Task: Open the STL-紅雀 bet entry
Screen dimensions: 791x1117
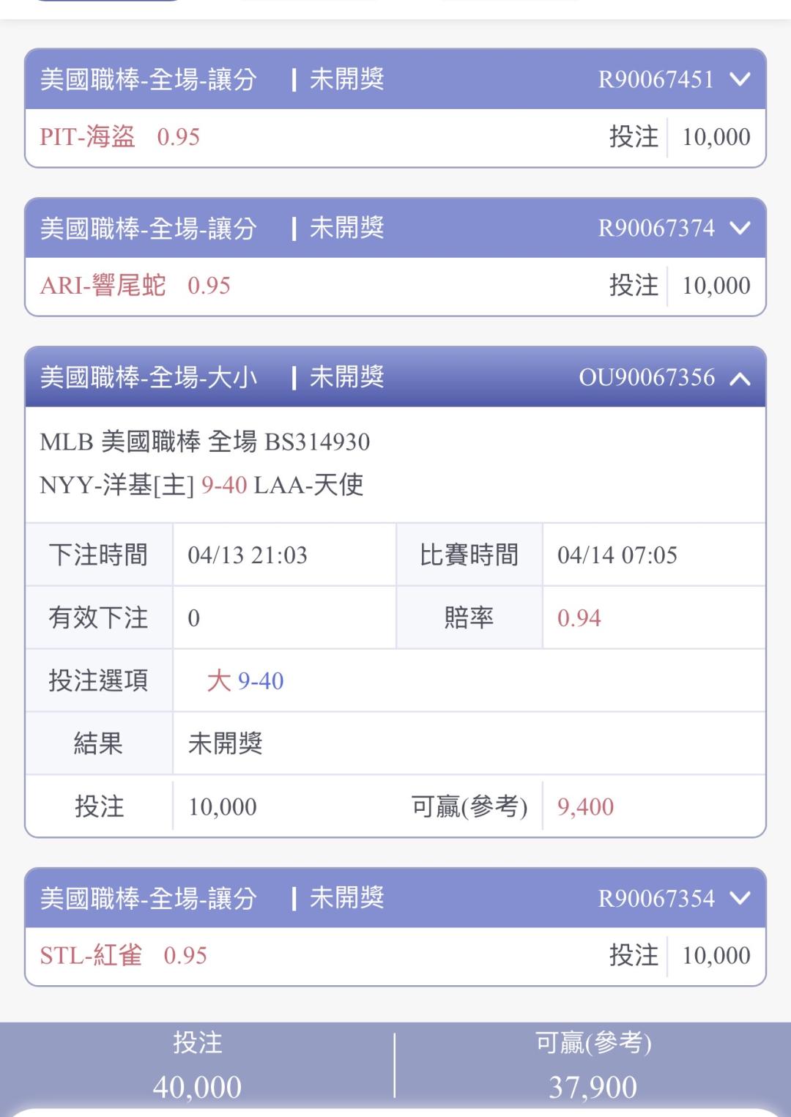Action: [91, 955]
